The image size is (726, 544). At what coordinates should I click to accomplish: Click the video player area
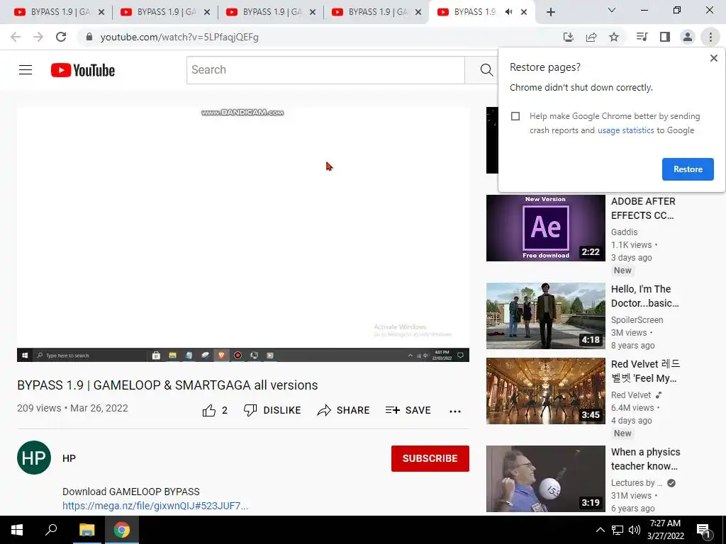pyautogui.click(x=243, y=234)
